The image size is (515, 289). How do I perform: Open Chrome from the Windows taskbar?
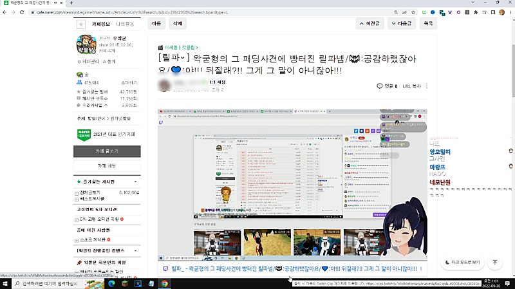(165, 283)
